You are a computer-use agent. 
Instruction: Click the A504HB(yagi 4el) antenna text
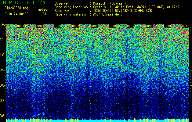[x=108, y=14]
